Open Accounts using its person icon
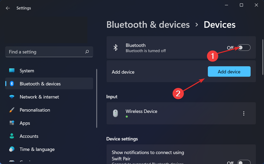Image resolution: width=264 pixels, height=164 pixels. click(12, 136)
